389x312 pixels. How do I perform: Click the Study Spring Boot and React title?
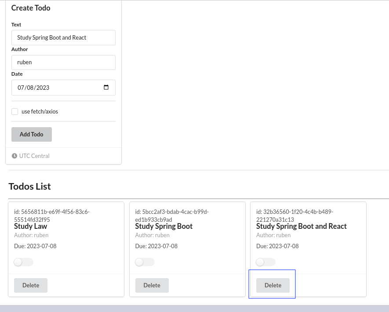[302, 226]
